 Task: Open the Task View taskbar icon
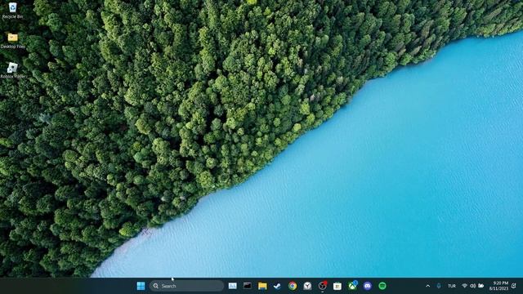coord(232,286)
